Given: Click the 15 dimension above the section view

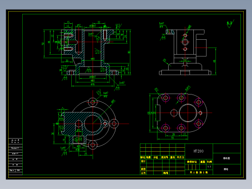Looking at the screenshot, I should point(68,22).
